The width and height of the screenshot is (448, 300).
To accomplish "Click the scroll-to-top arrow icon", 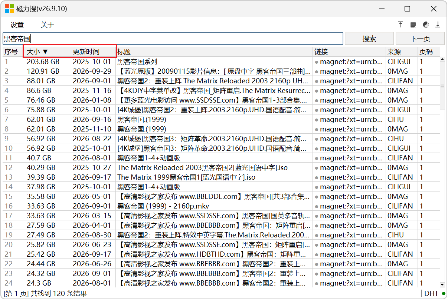I will tap(400, 25).
